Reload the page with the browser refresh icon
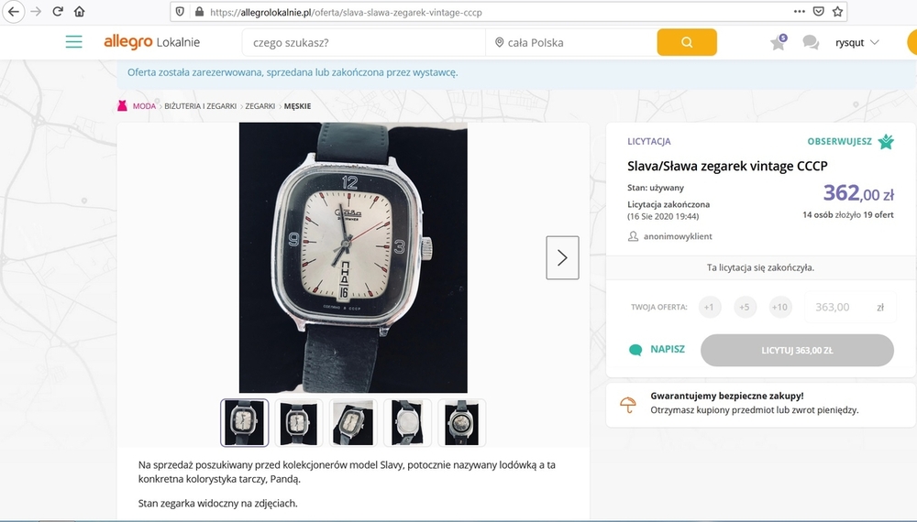Screen dimensions: 917x522 tap(58, 12)
